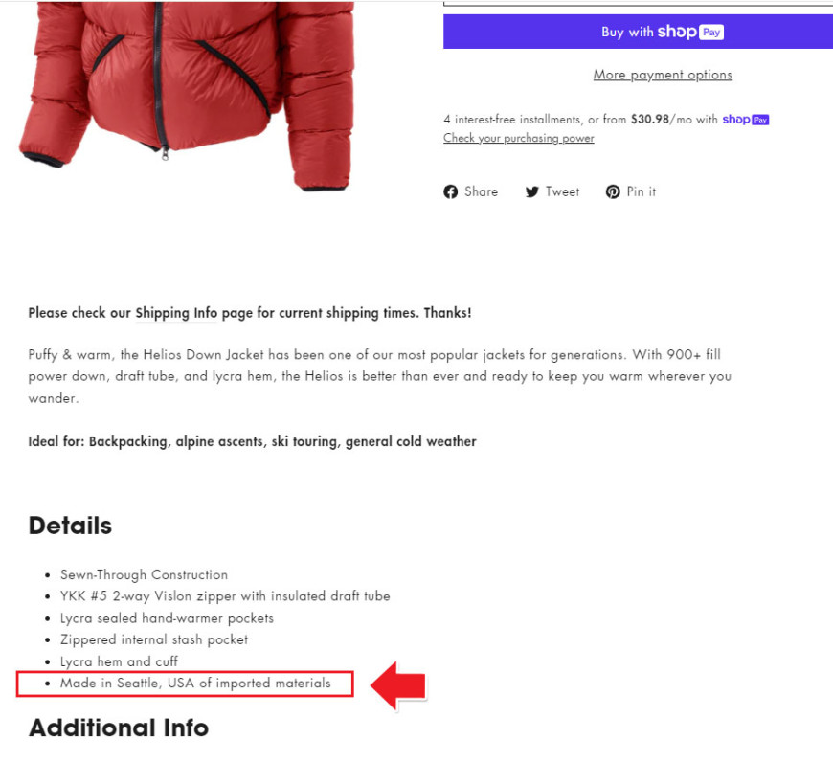833x762 pixels.
Task: Click the Additional Info heading
Action: 119,728
